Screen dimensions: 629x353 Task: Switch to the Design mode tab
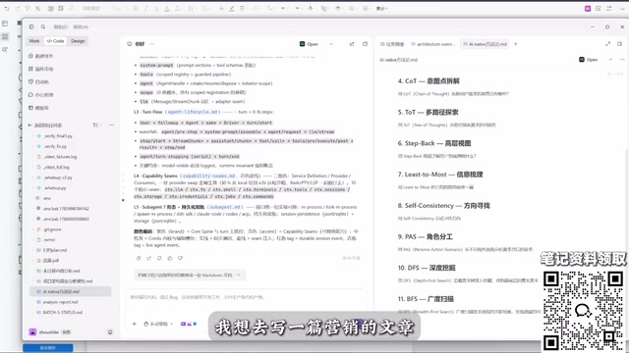tap(78, 41)
